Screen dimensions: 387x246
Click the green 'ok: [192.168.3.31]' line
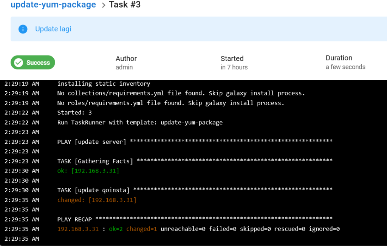point(88,171)
